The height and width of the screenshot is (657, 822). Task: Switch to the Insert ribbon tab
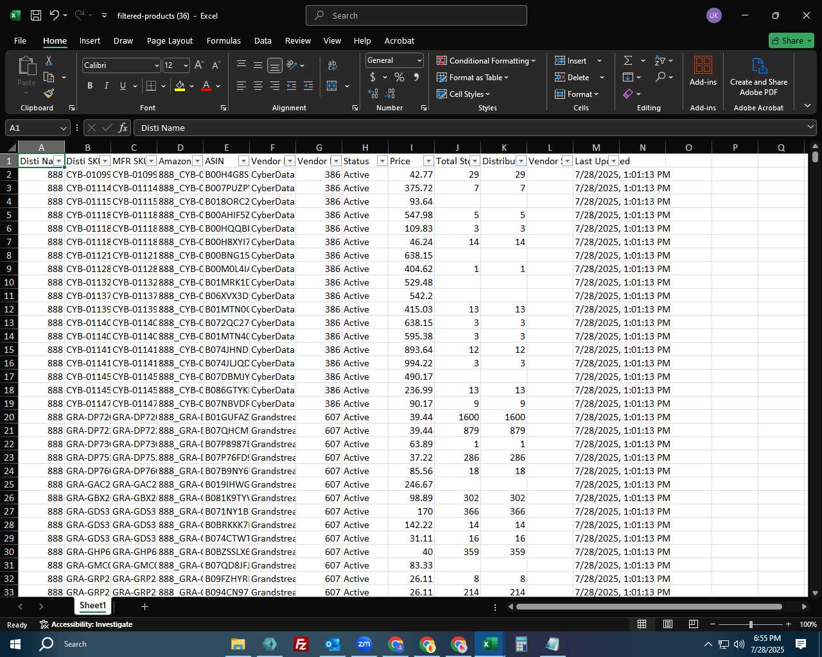click(x=90, y=40)
